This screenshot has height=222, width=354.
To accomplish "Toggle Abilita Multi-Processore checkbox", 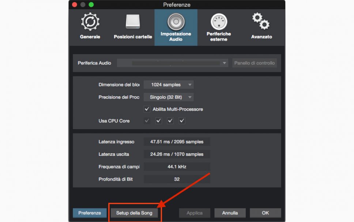I will pos(147,109).
